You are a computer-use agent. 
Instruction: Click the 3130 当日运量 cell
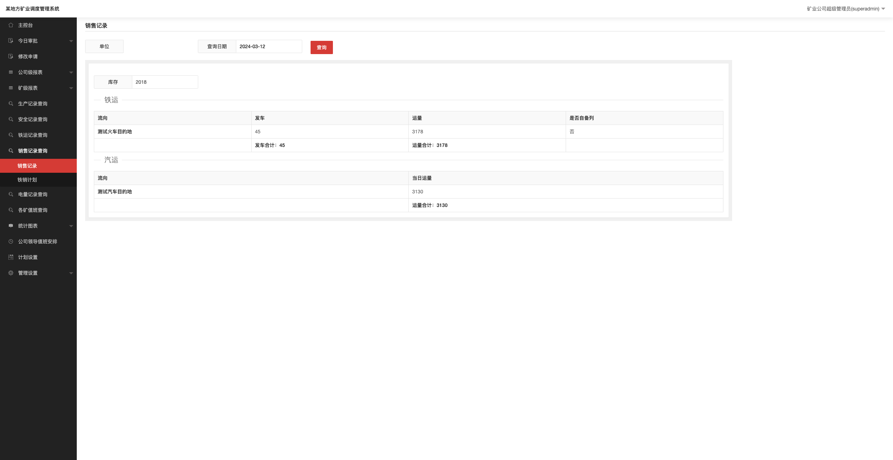click(x=566, y=192)
